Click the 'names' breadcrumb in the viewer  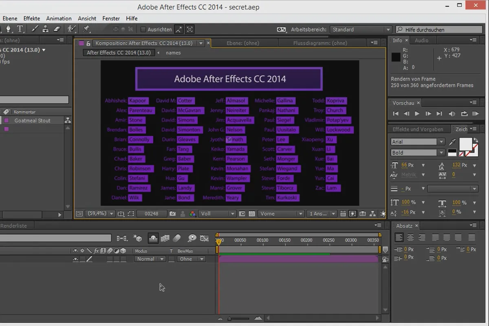[173, 53]
